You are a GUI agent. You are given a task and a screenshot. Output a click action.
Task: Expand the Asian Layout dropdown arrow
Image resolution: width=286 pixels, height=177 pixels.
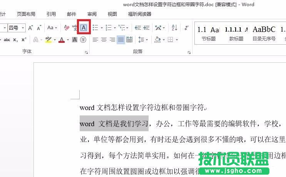click(164, 28)
